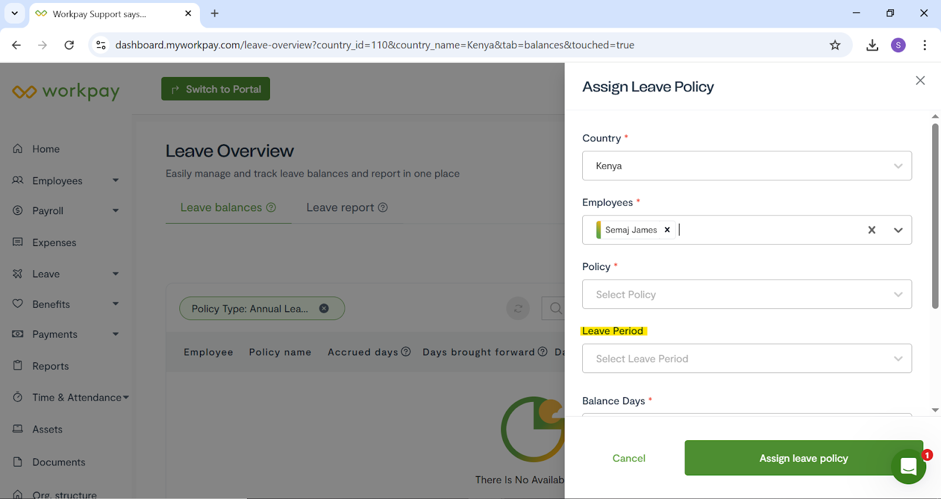This screenshot has height=499, width=941.
Task: Open the Select Leave Period dropdown
Action: tap(746, 358)
